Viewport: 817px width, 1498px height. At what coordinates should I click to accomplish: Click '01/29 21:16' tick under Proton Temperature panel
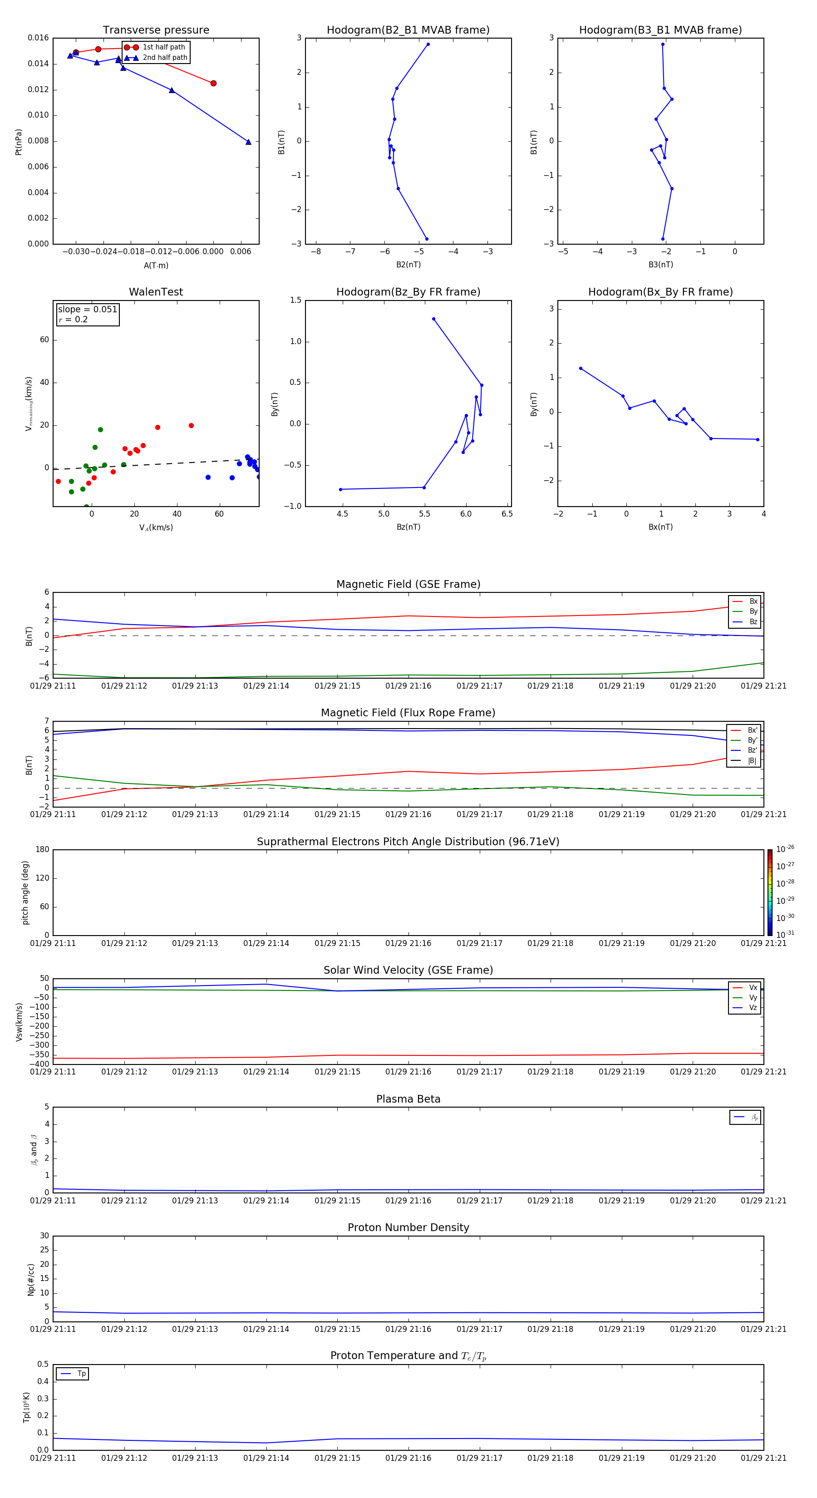(408, 1458)
